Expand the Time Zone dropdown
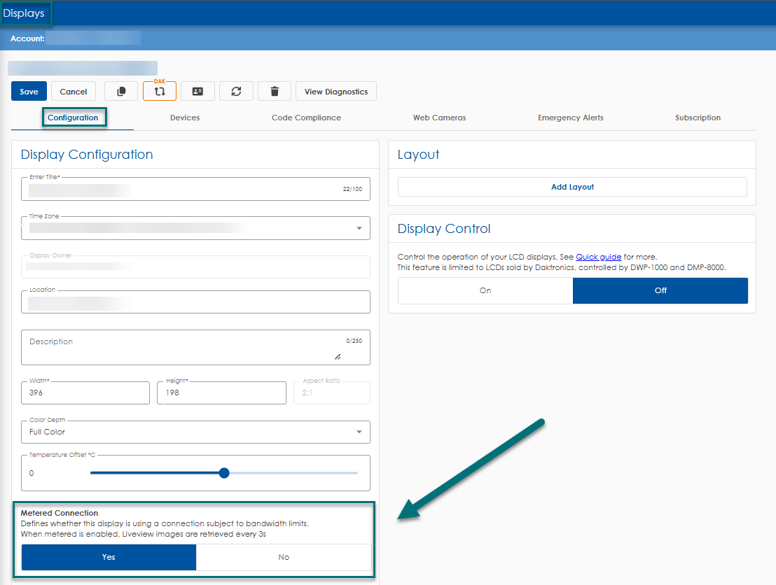Viewport: 776px width, 585px height. [359, 228]
